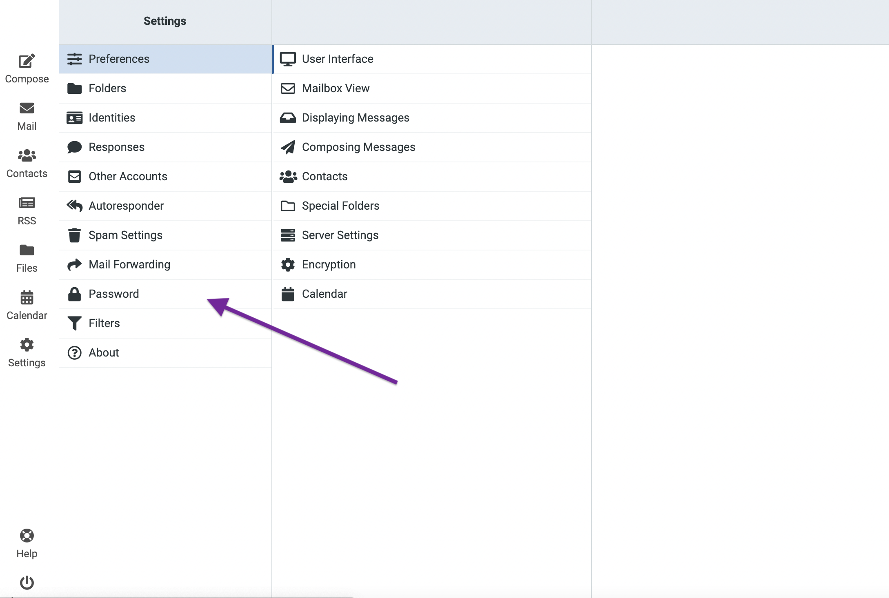This screenshot has height=598, width=889.
Task: Open Mail Forwarding settings
Action: 129,264
